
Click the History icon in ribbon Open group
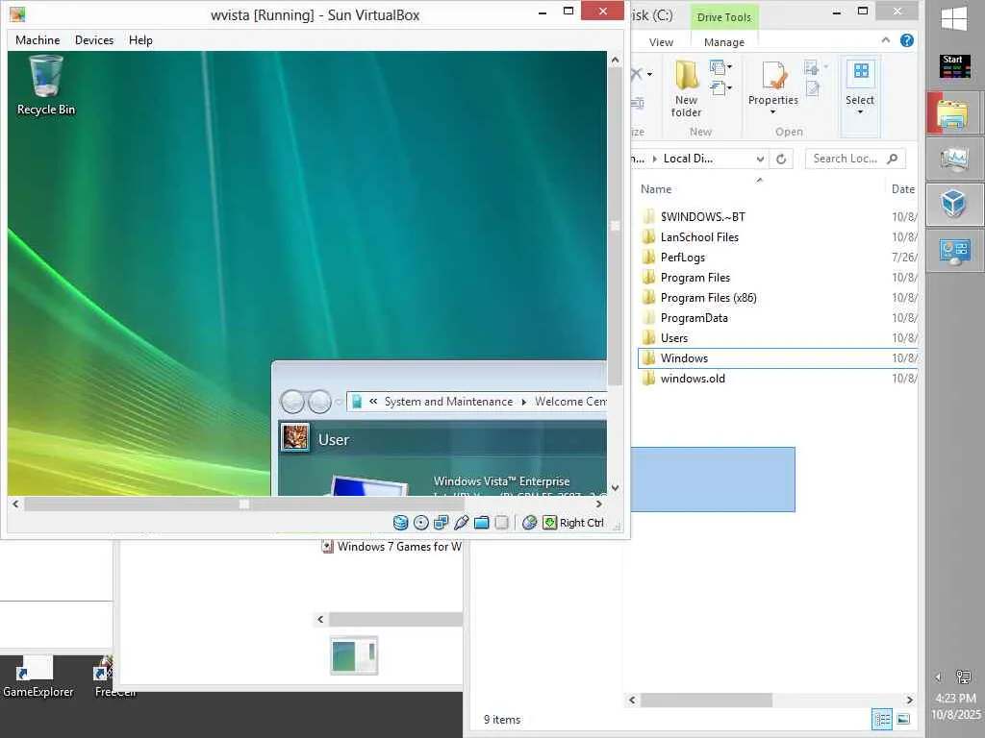point(812,88)
